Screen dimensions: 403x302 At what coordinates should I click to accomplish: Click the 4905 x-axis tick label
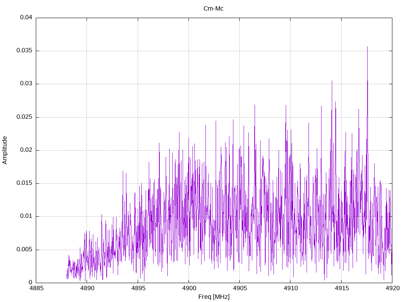pos(240,288)
